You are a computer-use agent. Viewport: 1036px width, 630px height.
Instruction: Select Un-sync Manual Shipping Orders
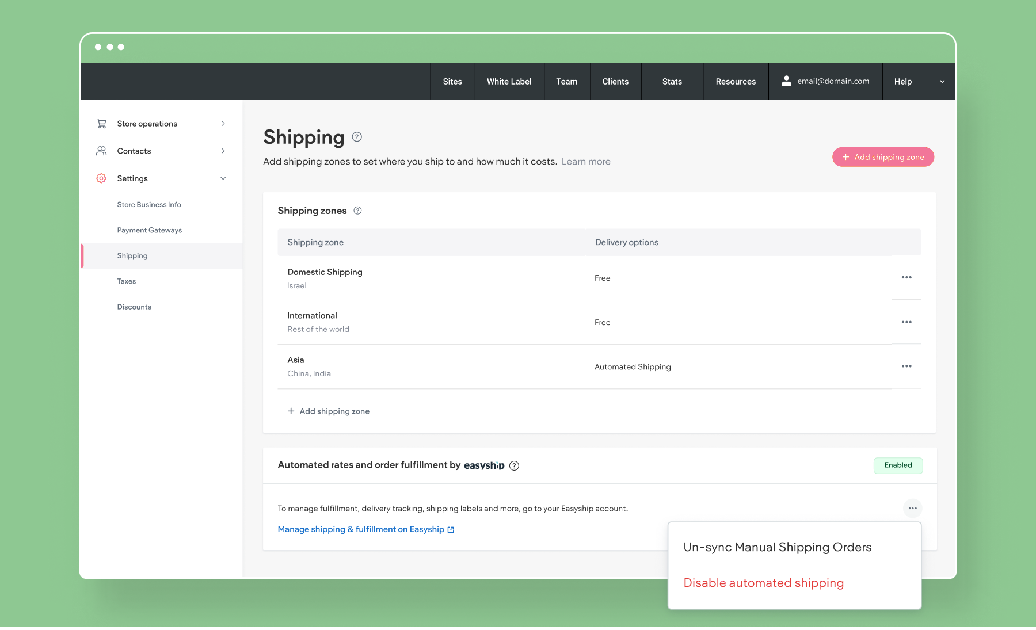pyautogui.click(x=777, y=547)
